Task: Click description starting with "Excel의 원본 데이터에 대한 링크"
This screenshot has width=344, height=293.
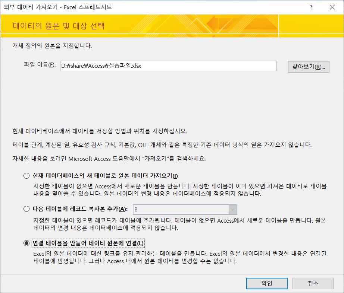Action: pyautogui.click(x=180, y=257)
